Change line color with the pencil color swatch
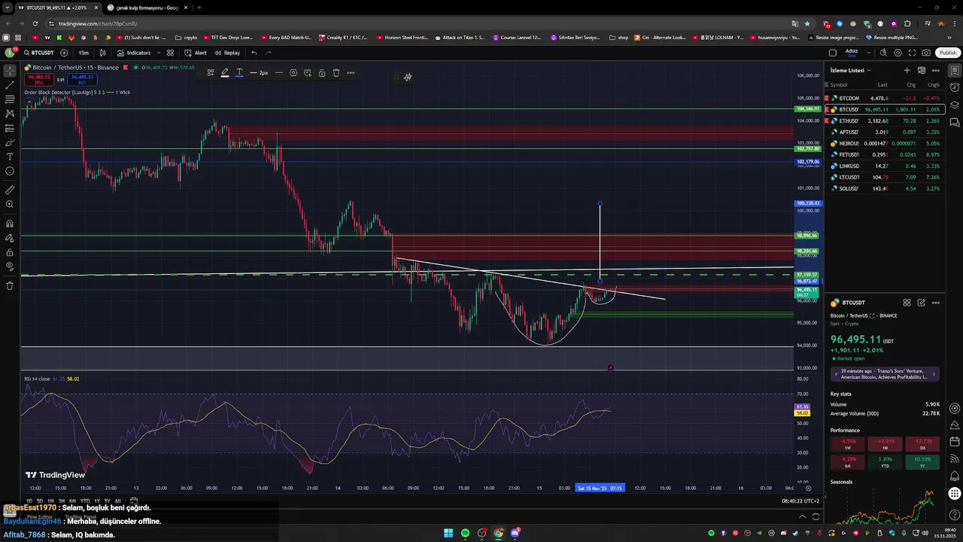This screenshot has width=963, height=542. click(225, 73)
